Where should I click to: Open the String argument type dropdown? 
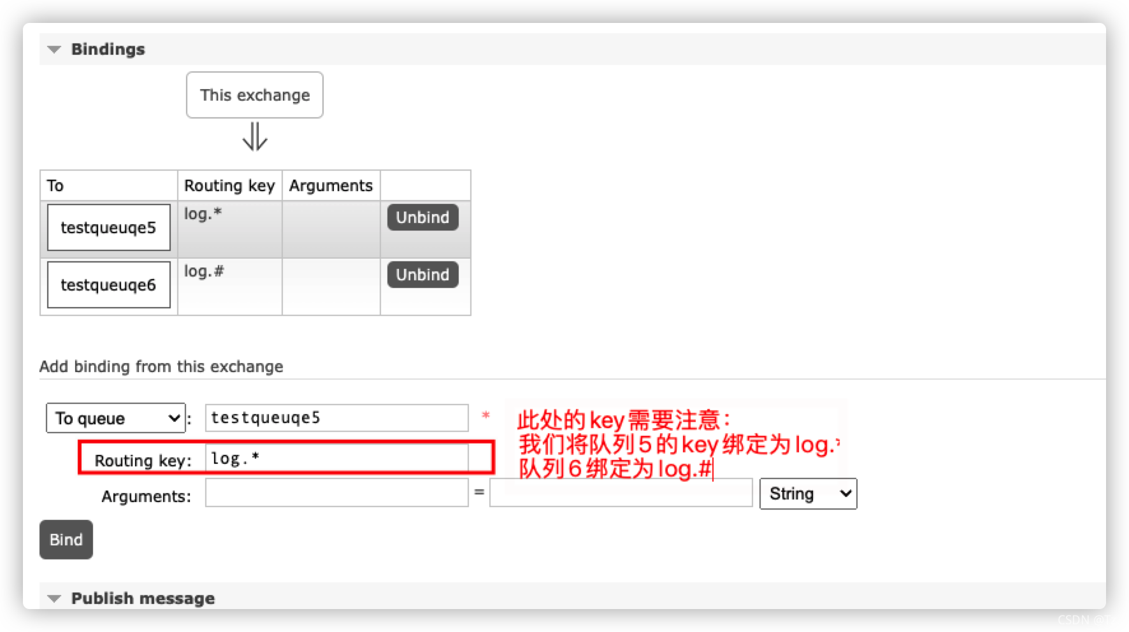[808, 494]
